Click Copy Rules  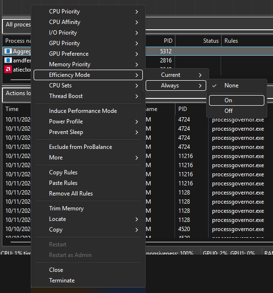point(88,172)
